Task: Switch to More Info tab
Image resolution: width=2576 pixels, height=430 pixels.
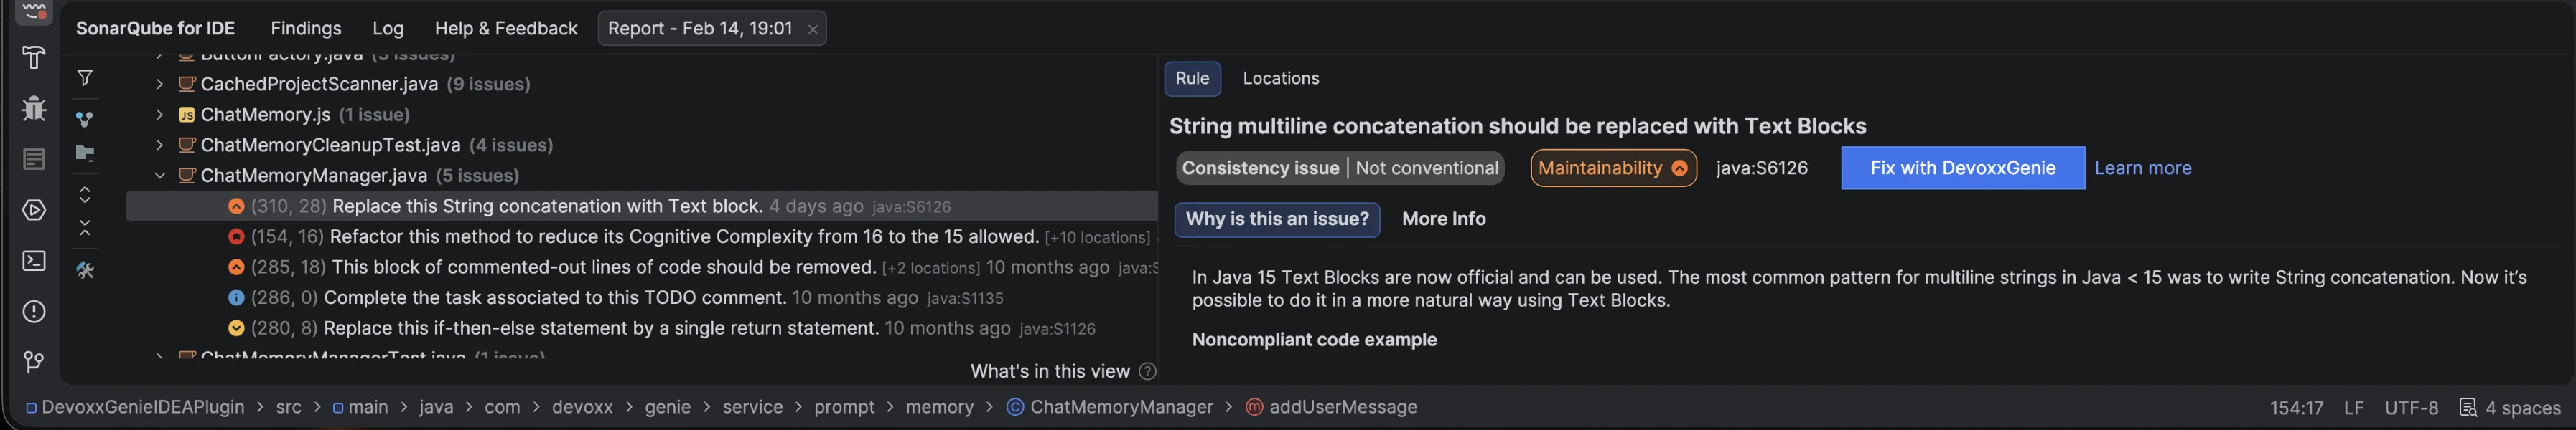Action: [x=1443, y=219]
